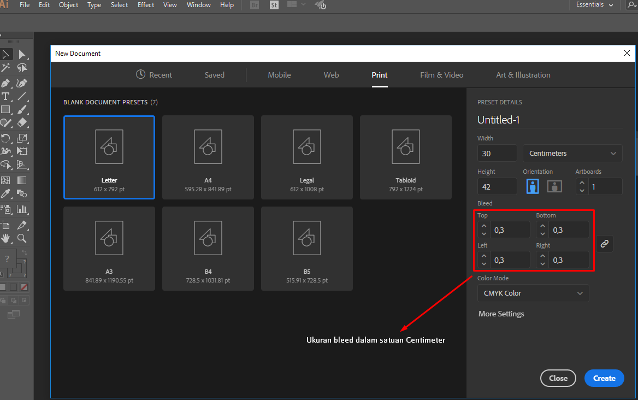This screenshot has height=400, width=638.
Task: Select the Pen tool
Action: click(5, 83)
